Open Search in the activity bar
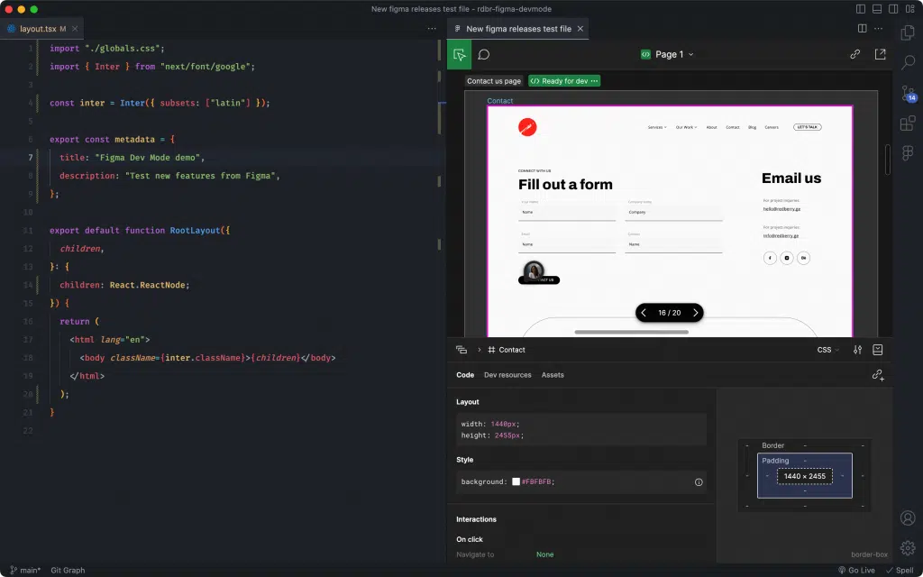This screenshot has width=923, height=577. (908, 64)
